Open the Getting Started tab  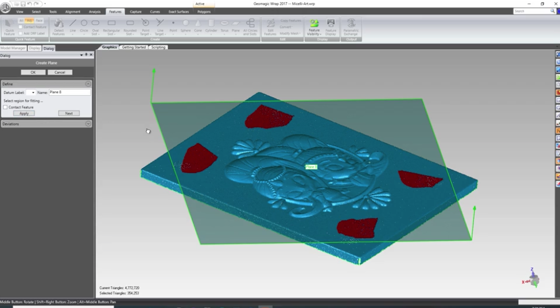134,47
